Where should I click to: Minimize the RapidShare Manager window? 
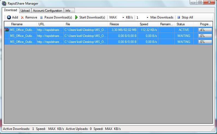click(193, 2)
